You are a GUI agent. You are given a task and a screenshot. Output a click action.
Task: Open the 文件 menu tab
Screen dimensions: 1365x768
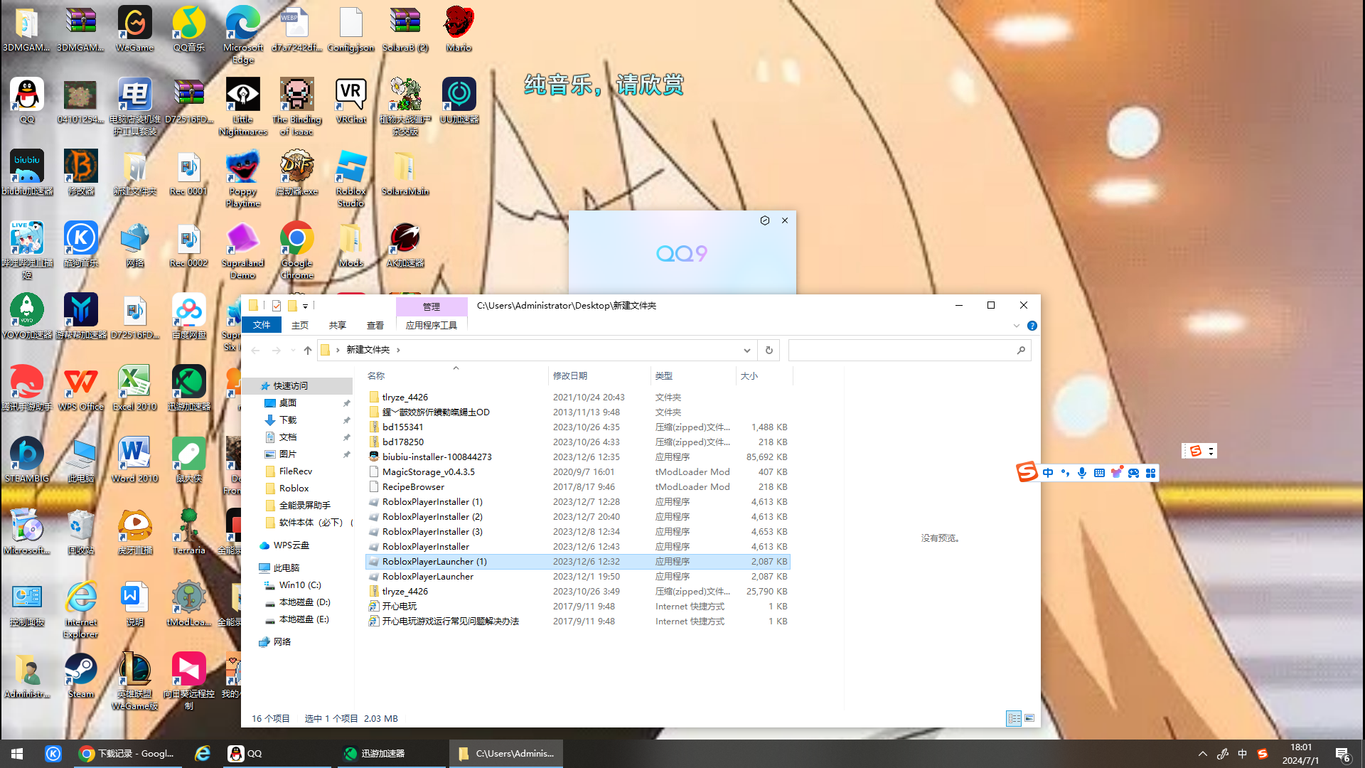(262, 325)
